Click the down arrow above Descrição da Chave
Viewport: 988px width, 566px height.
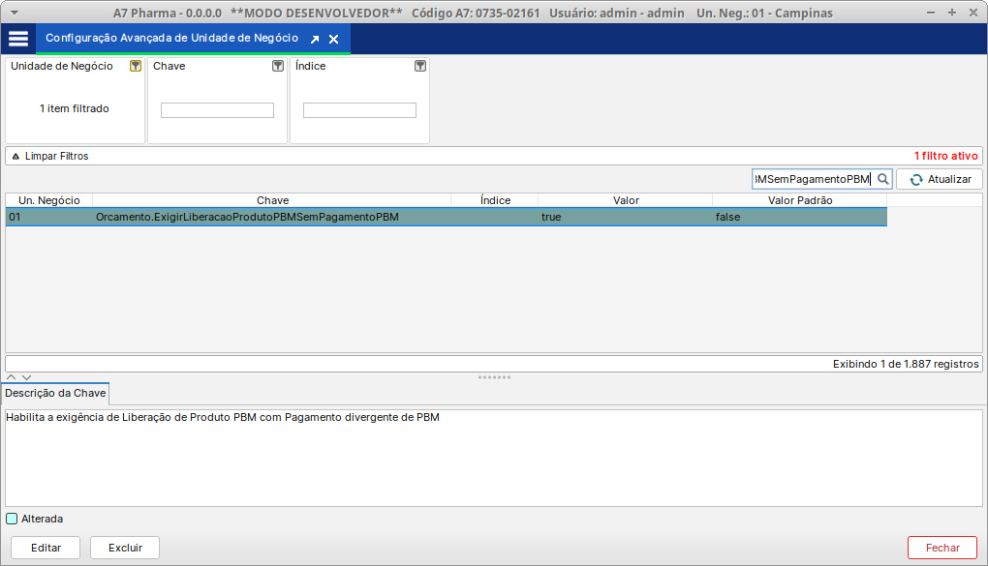pyautogui.click(x=26, y=377)
